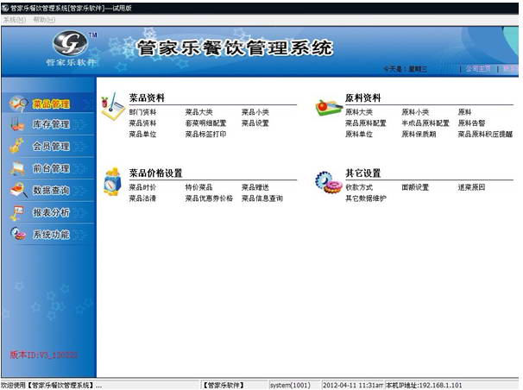Open 数据查询 in the left sidebar

(x=50, y=190)
